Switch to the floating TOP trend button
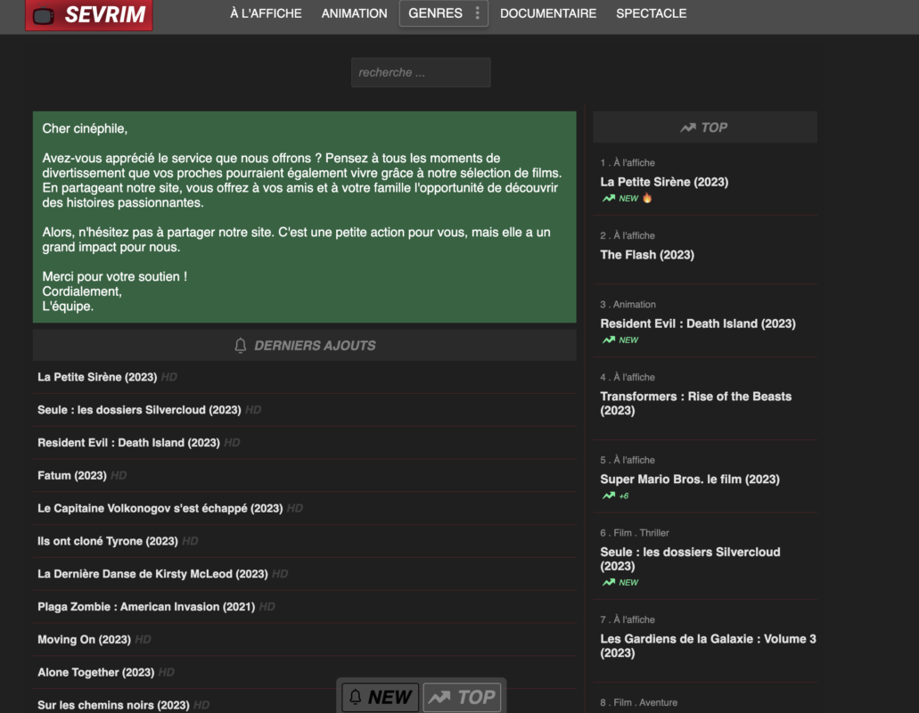Image resolution: width=919 pixels, height=713 pixels. click(462, 697)
